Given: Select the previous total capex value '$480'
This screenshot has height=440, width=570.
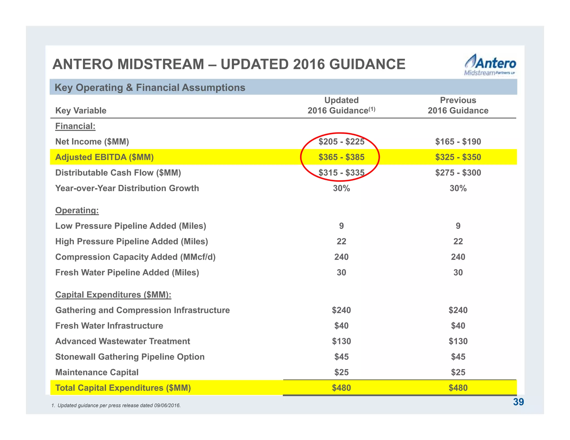Looking at the screenshot, I should [x=458, y=388].
